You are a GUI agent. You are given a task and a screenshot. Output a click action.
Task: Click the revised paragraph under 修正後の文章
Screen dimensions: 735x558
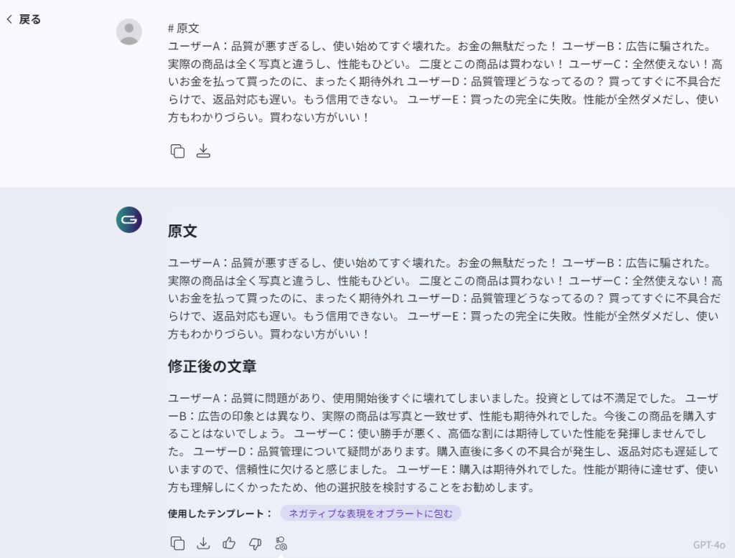[445, 443]
